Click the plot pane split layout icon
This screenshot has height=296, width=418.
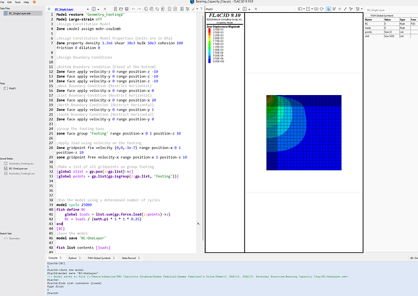click(x=245, y=9)
